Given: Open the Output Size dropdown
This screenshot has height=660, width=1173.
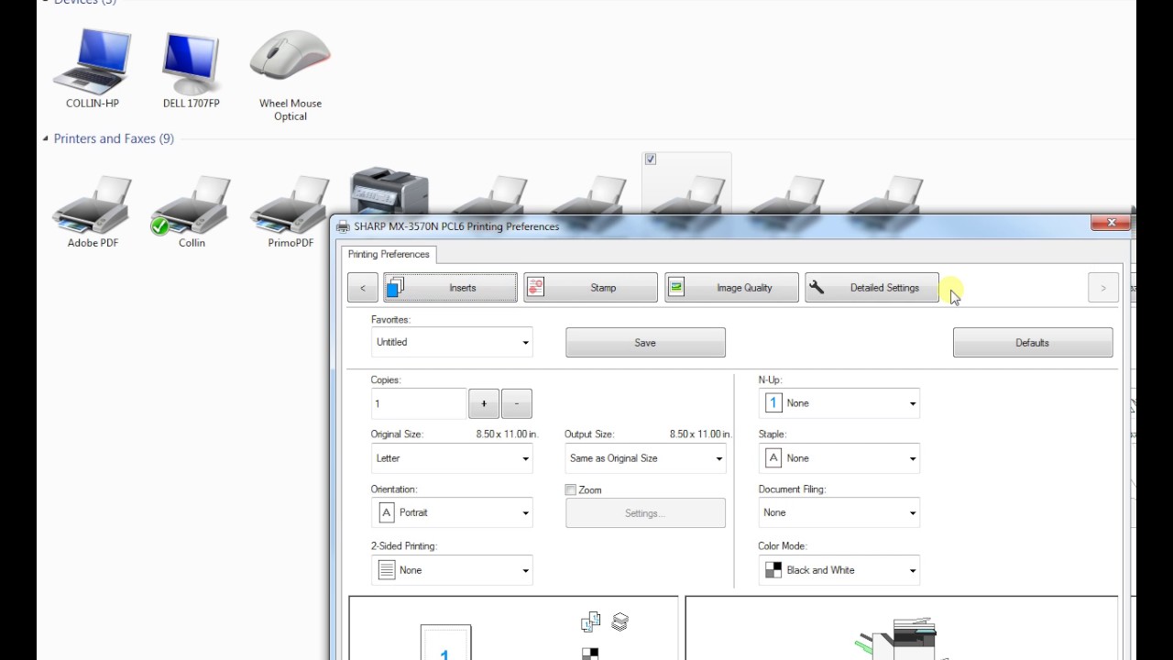Looking at the screenshot, I should point(645,458).
